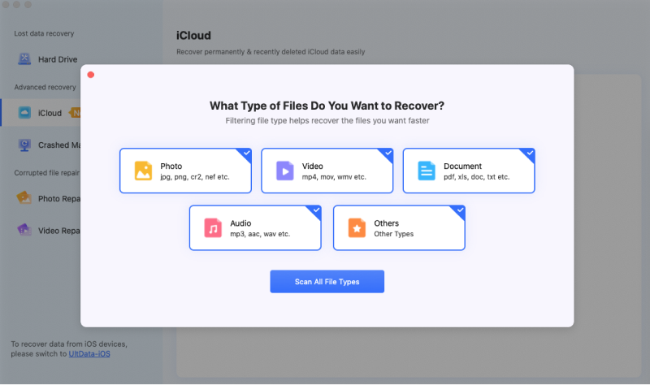Uncheck the Document file type checkmark

[x=530, y=153]
